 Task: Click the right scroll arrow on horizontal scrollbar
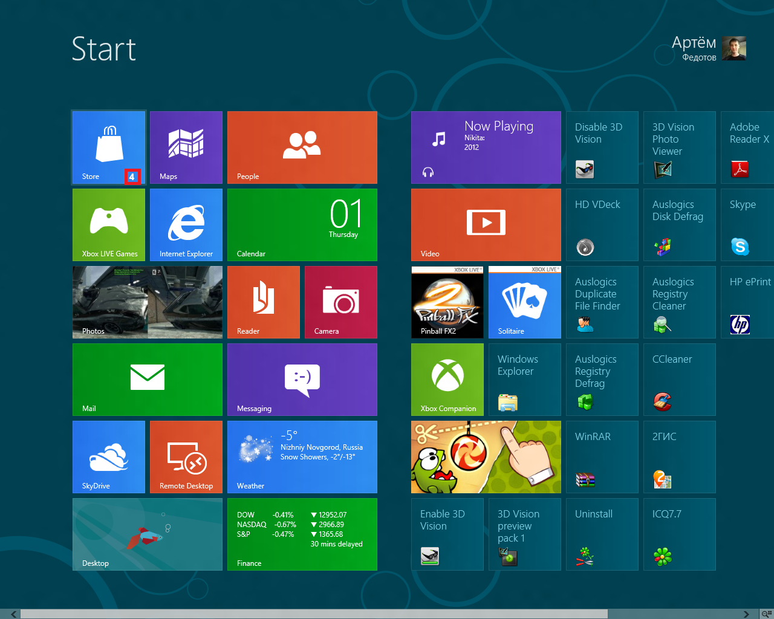(x=746, y=614)
